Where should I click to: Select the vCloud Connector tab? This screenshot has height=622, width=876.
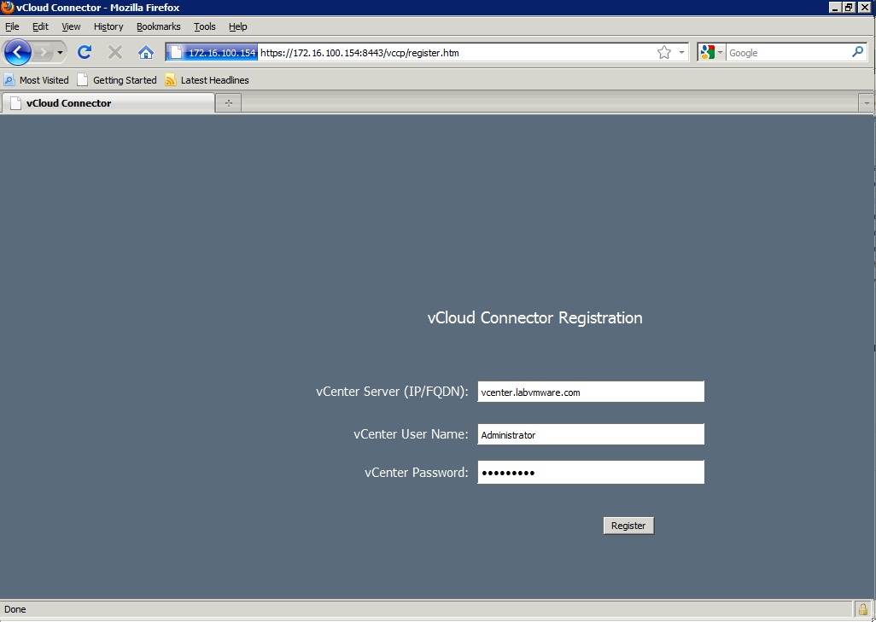coord(108,102)
